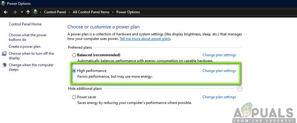Screen dimensions: 297x123
Task: Navigate to Control Panel breadcrumb
Action: click(56, 12)
